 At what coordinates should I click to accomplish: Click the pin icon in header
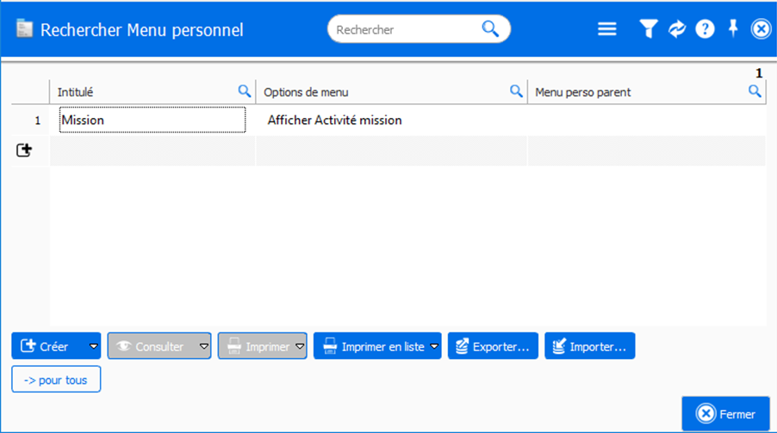pos(733,28)
